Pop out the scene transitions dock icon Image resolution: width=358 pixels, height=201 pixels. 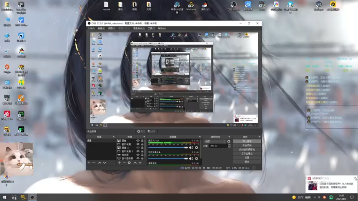229,137
